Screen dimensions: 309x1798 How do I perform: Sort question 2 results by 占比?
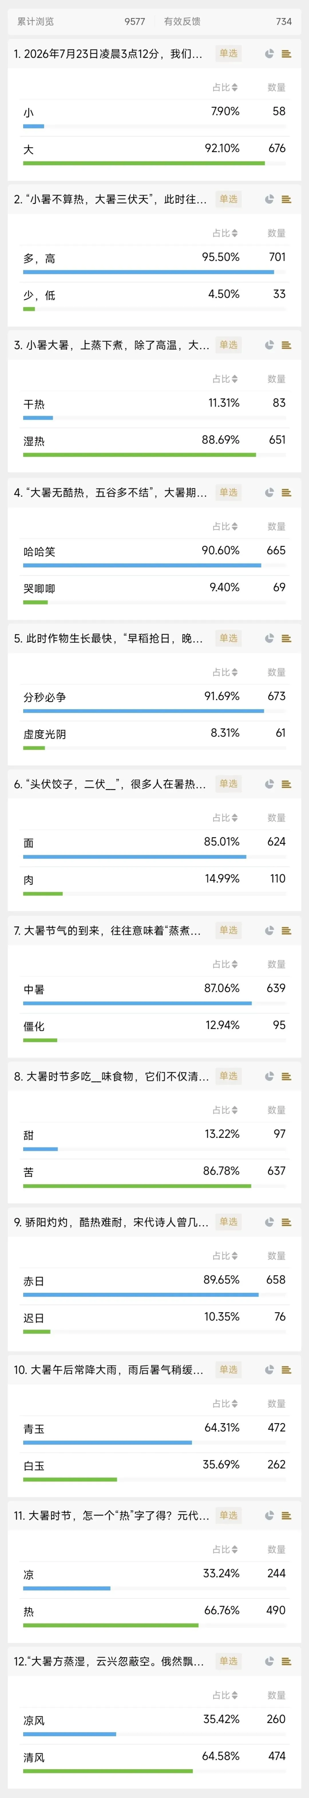pos(225,233)
